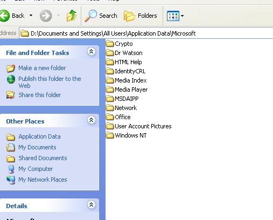Image resolution: width=273 pixels, height=220 pixels.
Task: Click the Application Data folder icon
Action: coord(11,137)
